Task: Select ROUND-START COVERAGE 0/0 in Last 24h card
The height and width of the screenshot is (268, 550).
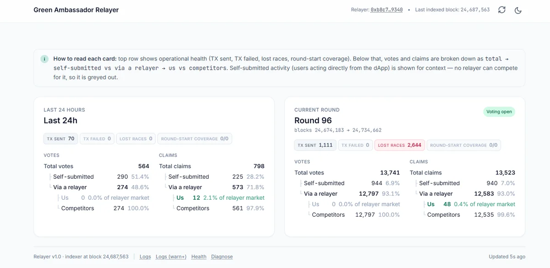Action: coord(194,138)
